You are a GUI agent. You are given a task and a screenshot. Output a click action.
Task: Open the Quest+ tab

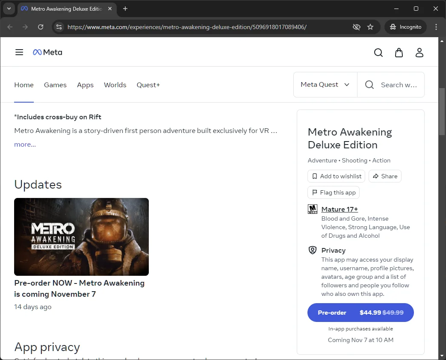pos(148,85)
